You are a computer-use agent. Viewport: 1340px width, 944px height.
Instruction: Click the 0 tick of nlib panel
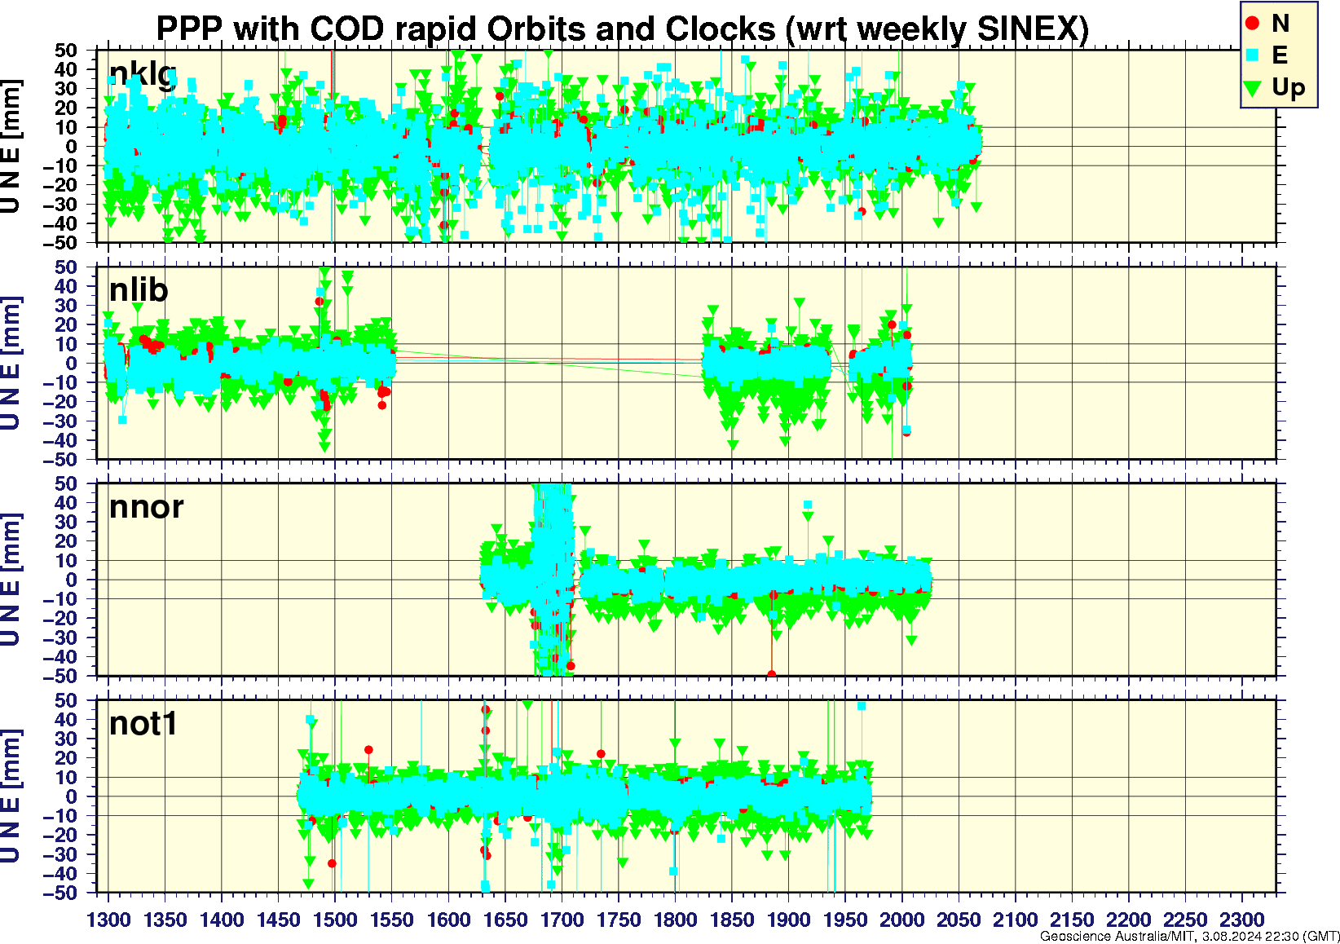point(72,363)
